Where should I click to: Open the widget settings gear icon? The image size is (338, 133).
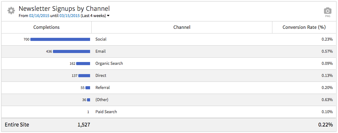pyautogui.click(x=11, y=11)
